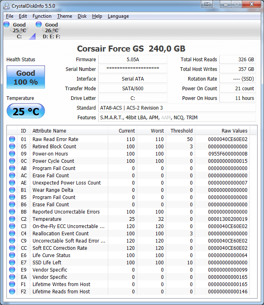This screenshot has width=264, height=305.
Task: Click the status orb for E9 Vendor Specific
Action: point(12,270)
